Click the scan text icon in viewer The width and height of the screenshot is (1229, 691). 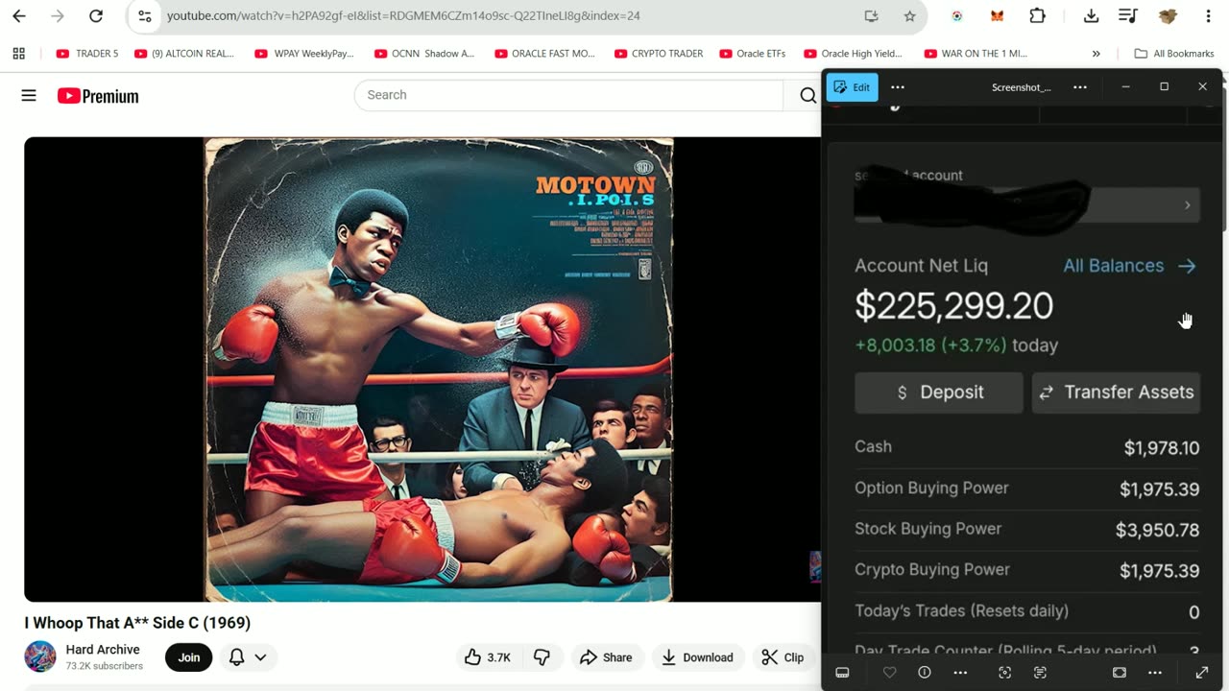click(1040, 673)
